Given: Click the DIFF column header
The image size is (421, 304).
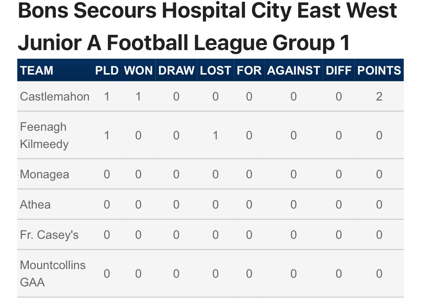Looking at the screenshot, I should pyautogui.click(x=339, y=70).
